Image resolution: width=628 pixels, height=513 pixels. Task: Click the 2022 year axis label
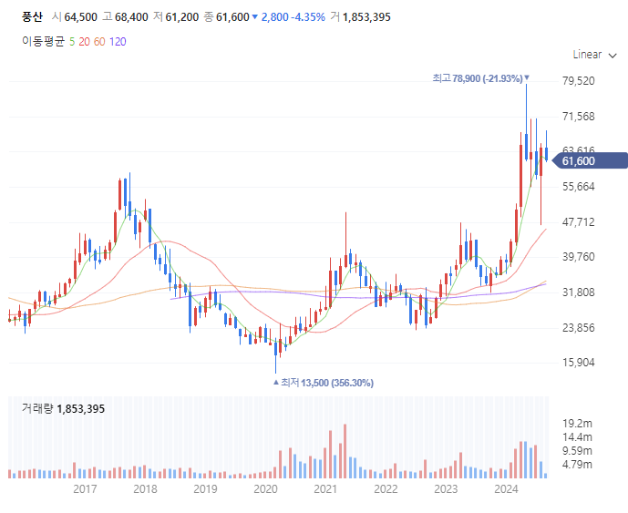[x=386, y=489]
